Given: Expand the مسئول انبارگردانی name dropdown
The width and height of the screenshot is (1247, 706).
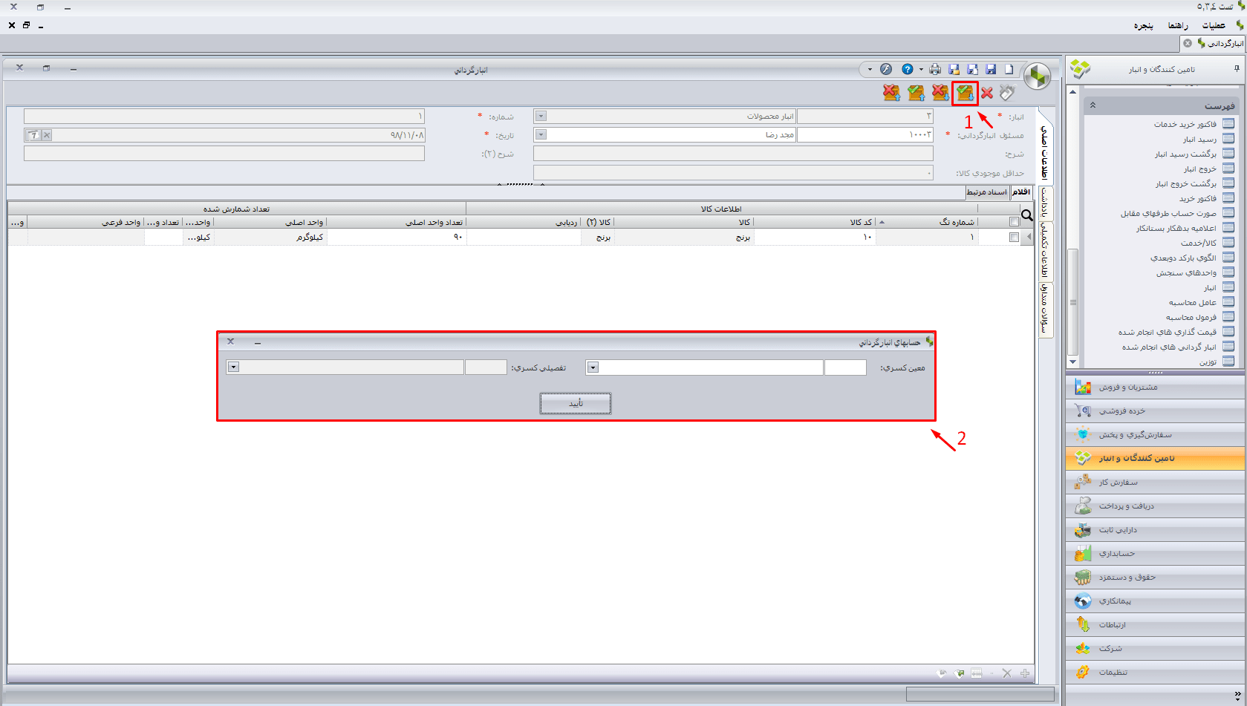Looking at the screenshot, I should tap(541, 135).
